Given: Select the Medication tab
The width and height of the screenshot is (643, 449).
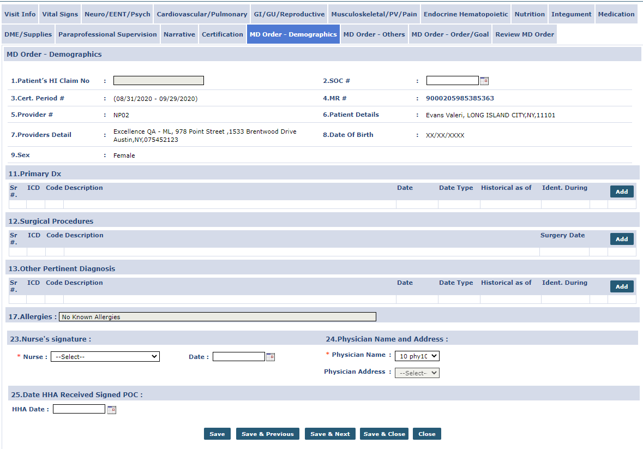Looking at the screenshot, I should 616,14.
